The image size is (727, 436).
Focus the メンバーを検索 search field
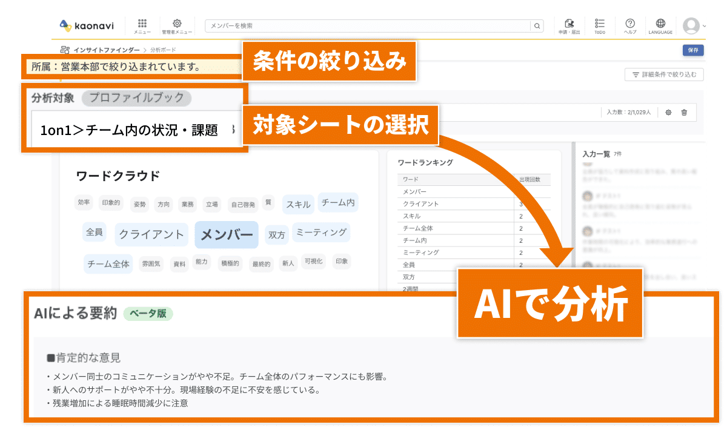click(368, 25)
